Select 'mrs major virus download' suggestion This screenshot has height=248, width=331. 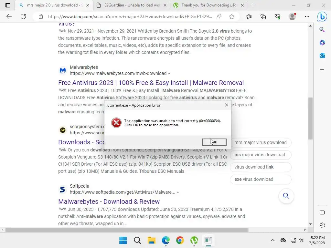(261, 142)
